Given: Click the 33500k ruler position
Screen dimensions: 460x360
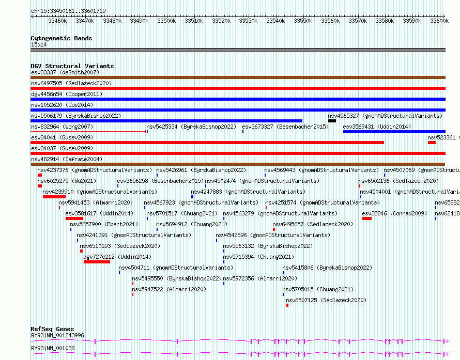Looking at the screenshot, I should tap(166, 21).
